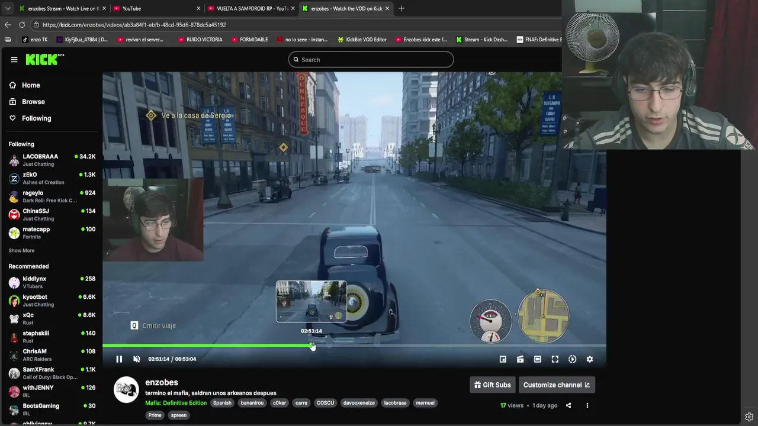Click the settings gear at page bottom-right

(749, 417)
